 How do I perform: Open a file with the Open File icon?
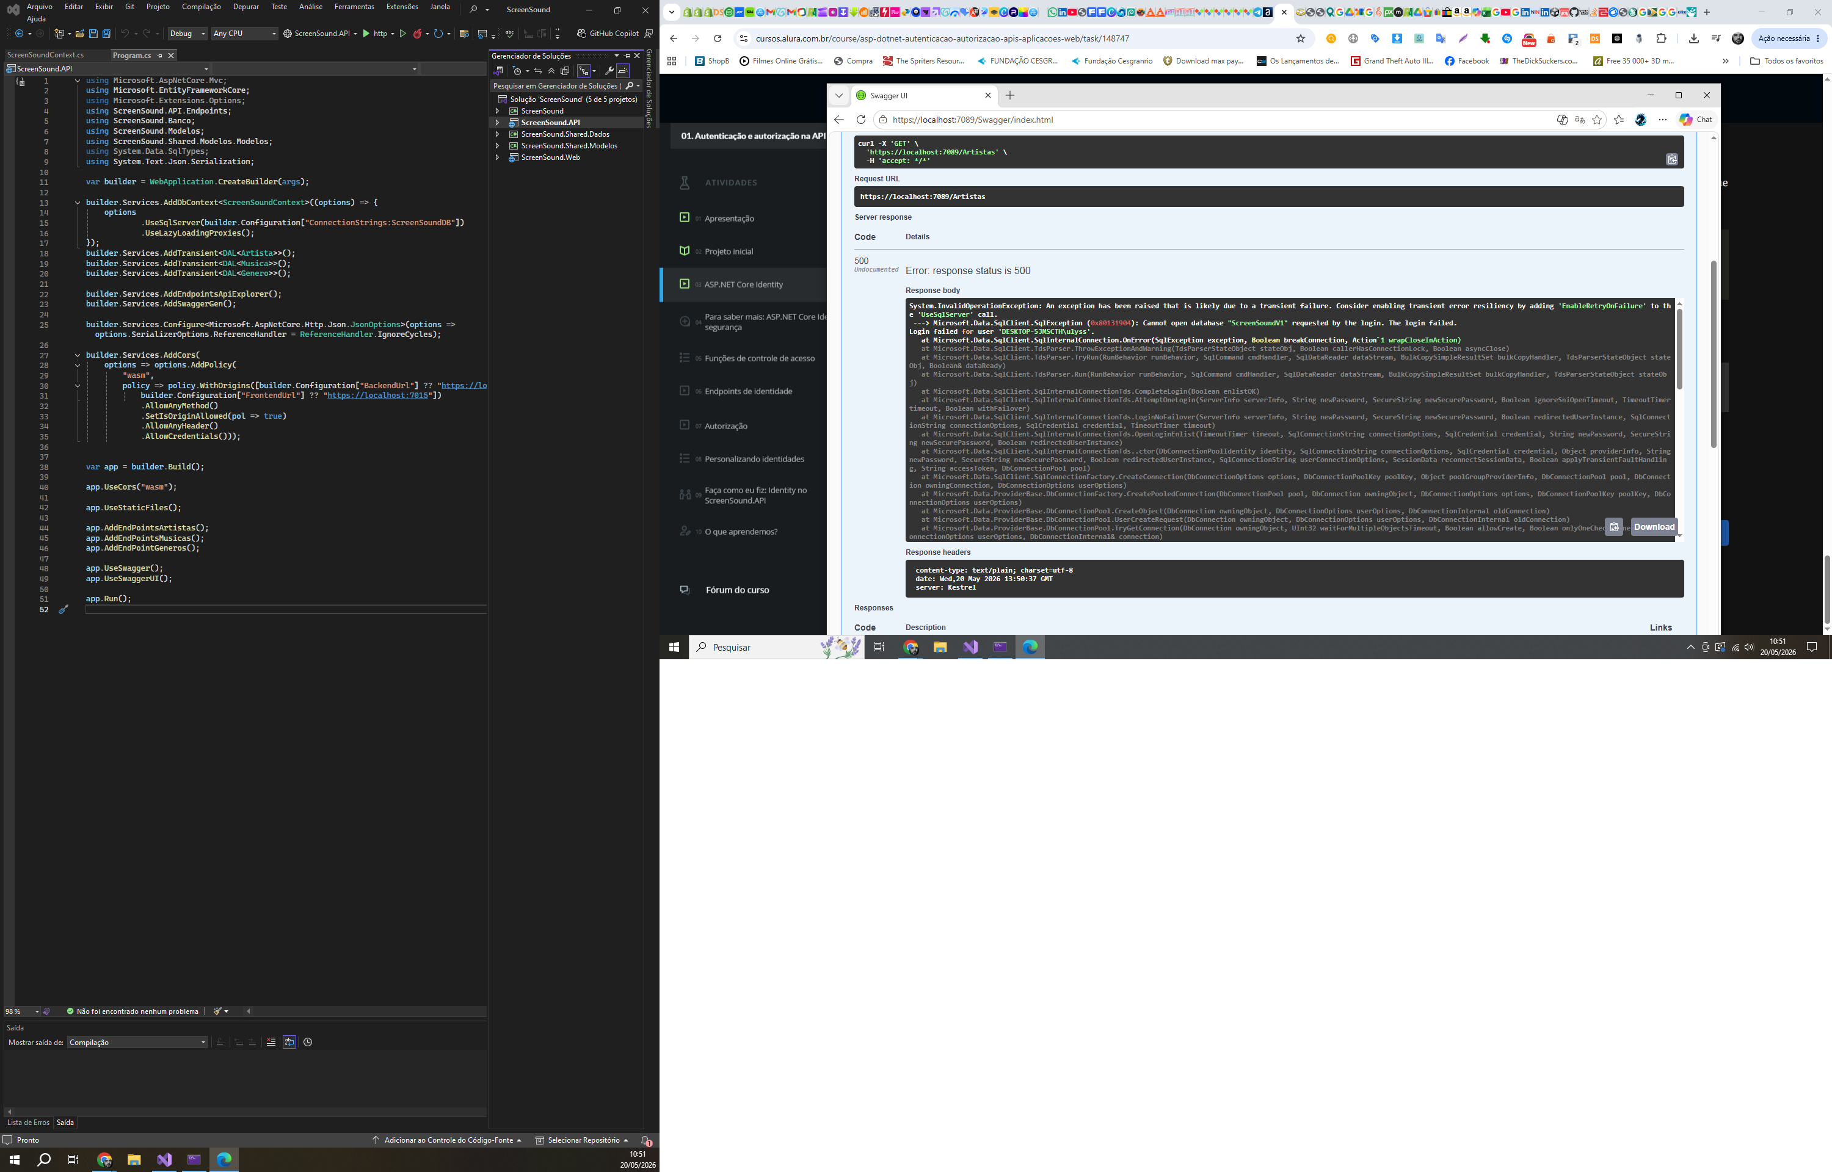coord(79,34)
